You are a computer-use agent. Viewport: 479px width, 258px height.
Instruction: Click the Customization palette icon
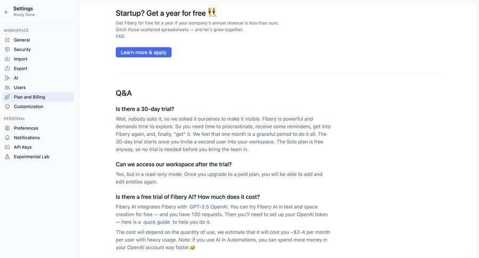(x=7, y=107)
